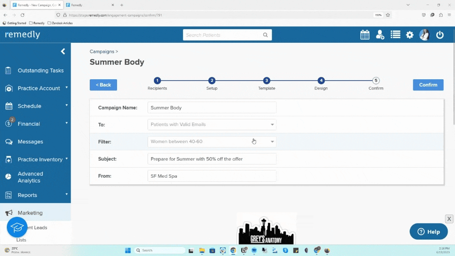The image size is (455, 256).
Task: Click the Messages chat bubble icon
Action: coord(9,142)
